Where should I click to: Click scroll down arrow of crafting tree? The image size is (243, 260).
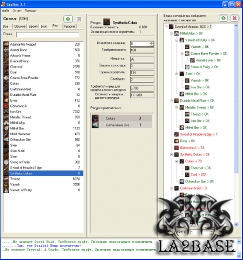tap(236, 224)
